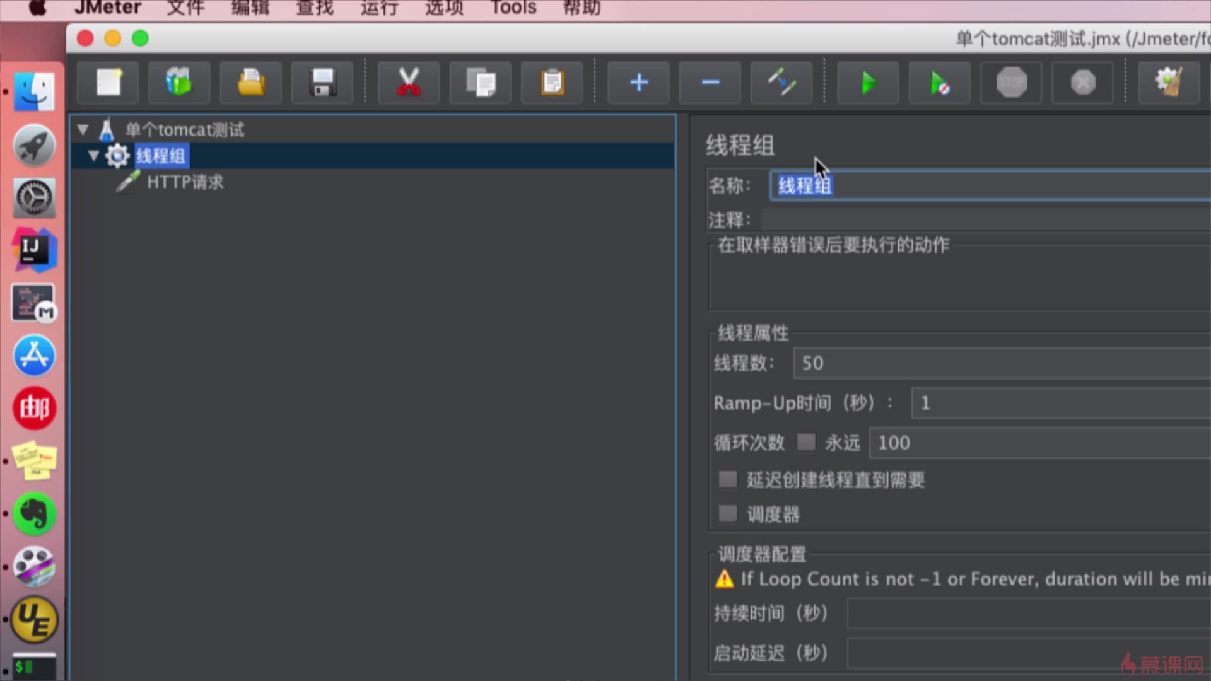
Task: Open the Templates toolbar icon
Action: [179, 83]
